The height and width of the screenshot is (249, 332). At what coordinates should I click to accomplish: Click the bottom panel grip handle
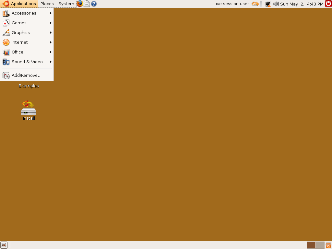(9, 245)
